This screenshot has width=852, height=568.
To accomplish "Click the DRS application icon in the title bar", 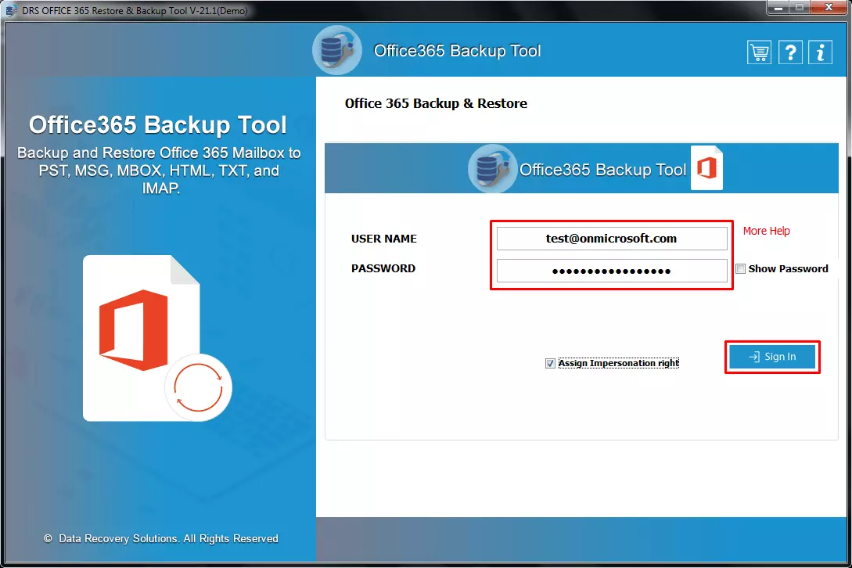I will (9, 10).
